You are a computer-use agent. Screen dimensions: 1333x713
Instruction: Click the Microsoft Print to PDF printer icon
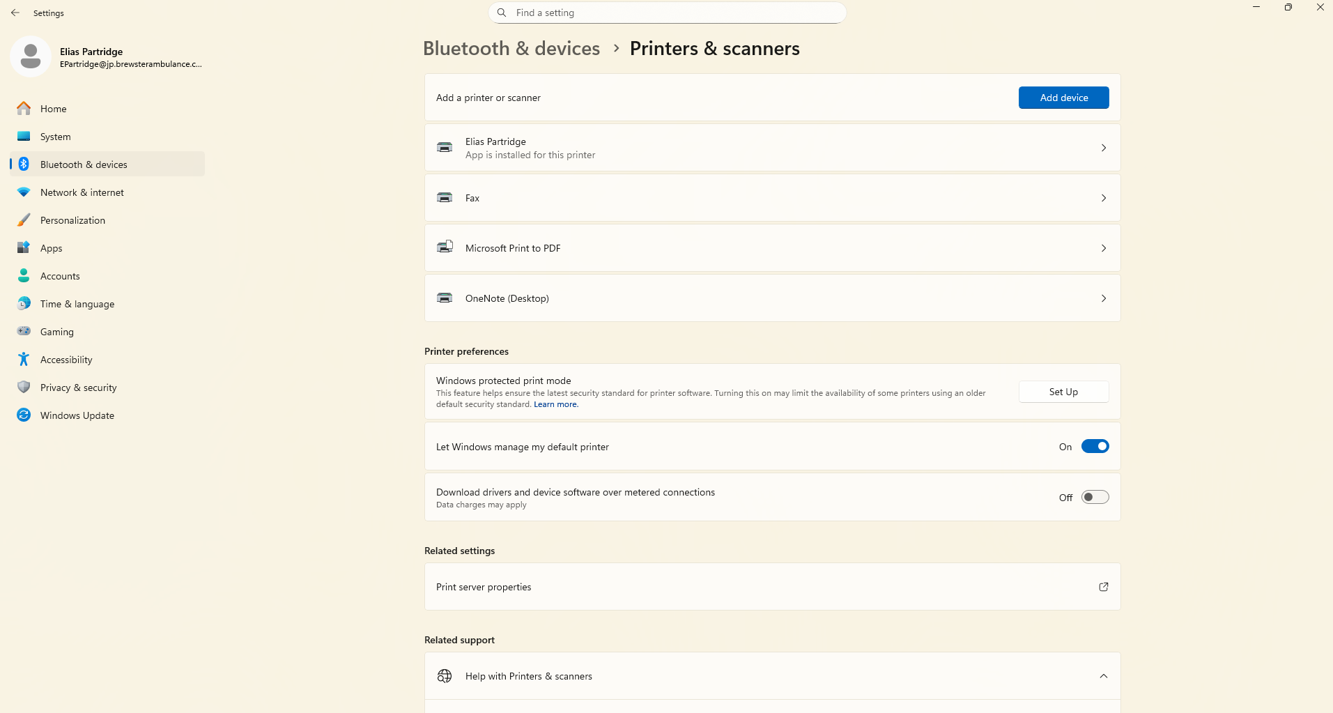(x=445, y=247)
